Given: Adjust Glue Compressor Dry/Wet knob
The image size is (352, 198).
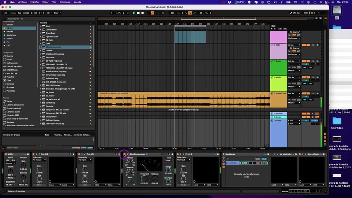Looking at the screenshot, I should point(168,181).
